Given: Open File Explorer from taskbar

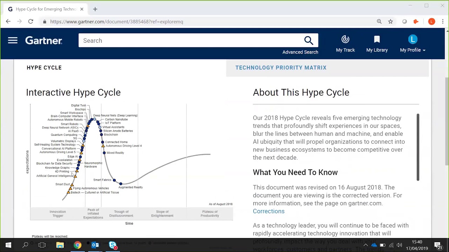Looking at the screenshot, I should click(60, 245).
